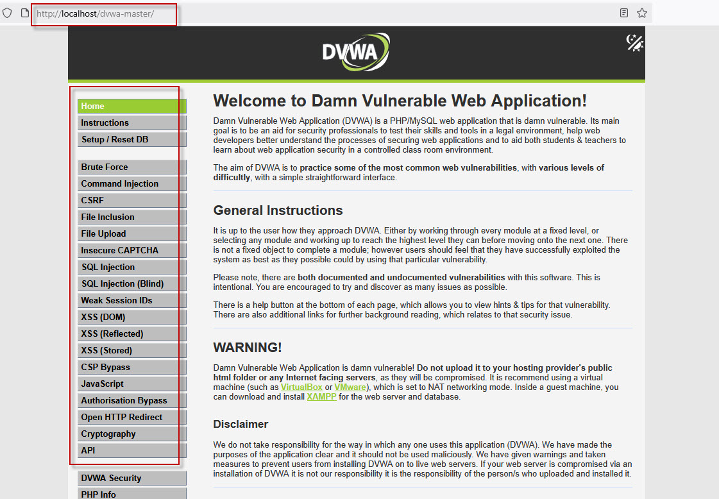Follow the VirtualBox link

[x=301, y=387]
